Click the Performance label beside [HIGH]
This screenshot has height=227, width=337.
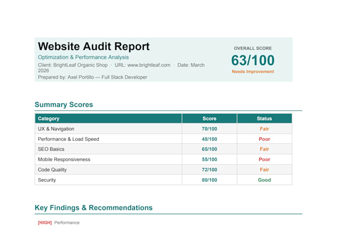pyautogui.click(x=67, y=223)
